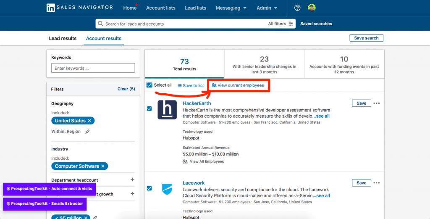Click ProspectingToolkit Auto connect & visits
This screenshot has height=219, width=430.
[x=50, y=189]
